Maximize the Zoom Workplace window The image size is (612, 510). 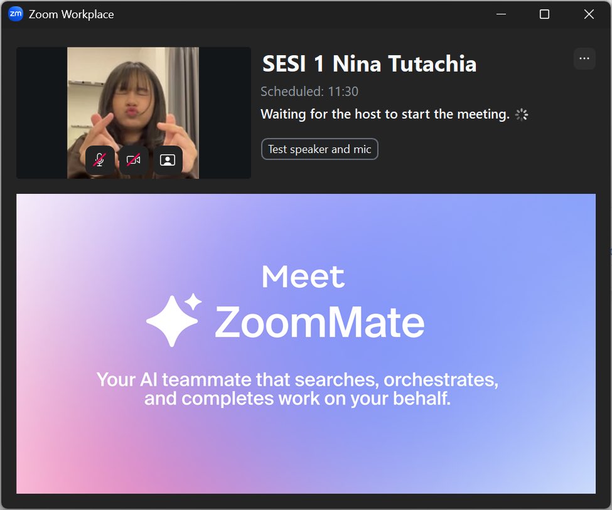pyautogui.click(x=544, y=14)
